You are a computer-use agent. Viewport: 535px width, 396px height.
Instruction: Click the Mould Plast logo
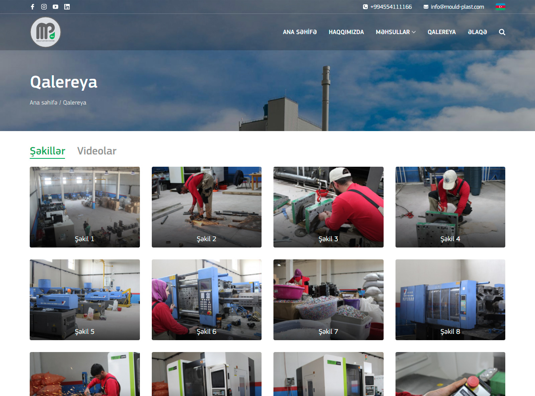46,32
